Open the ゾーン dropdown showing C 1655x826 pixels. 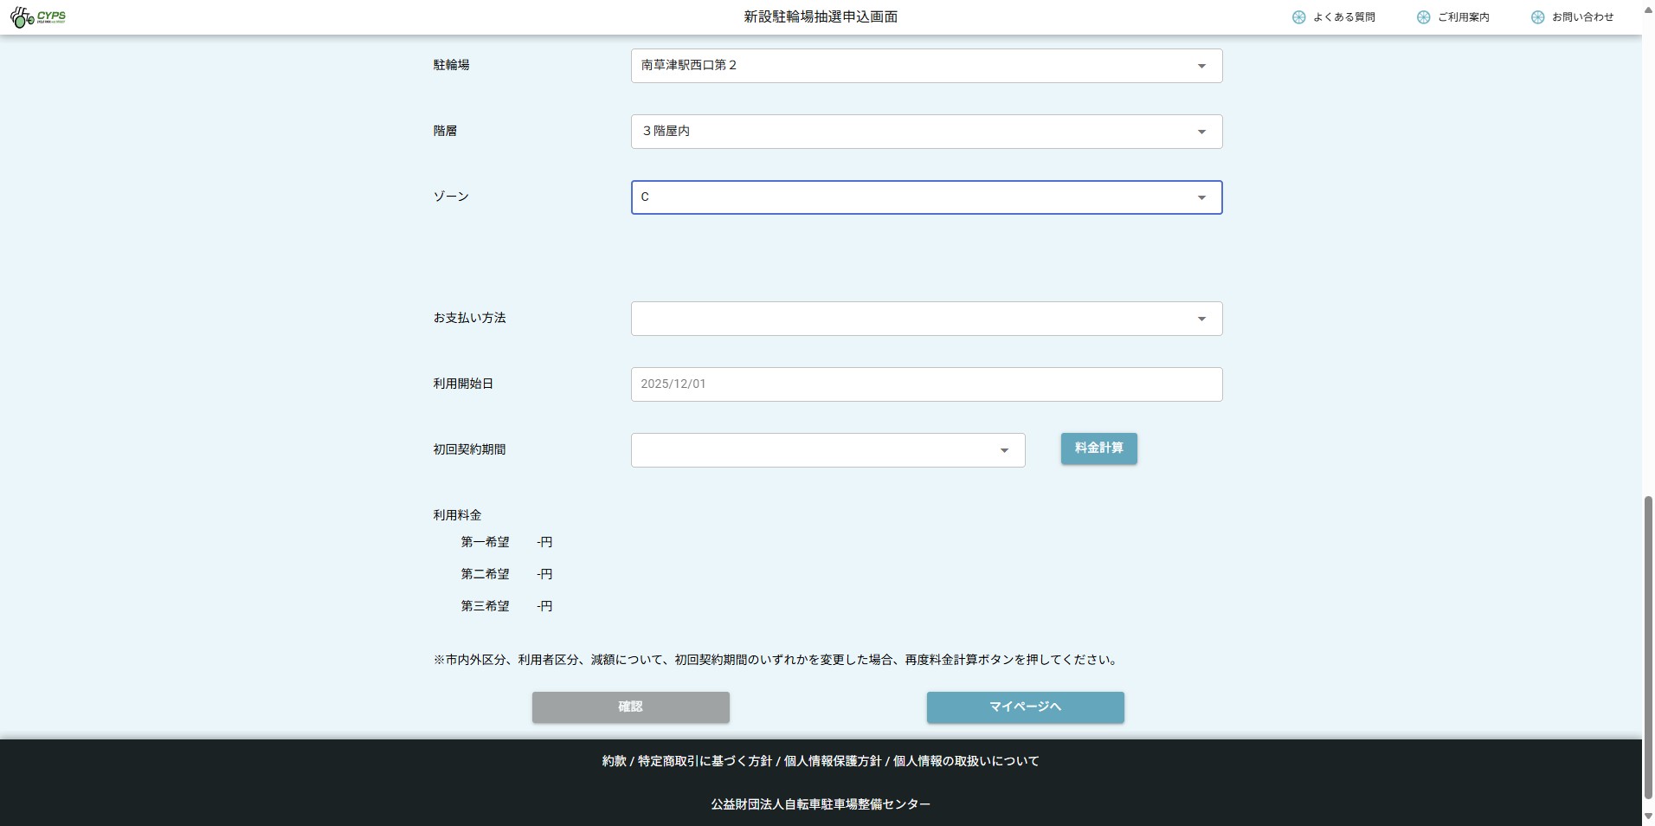[926, 197]
